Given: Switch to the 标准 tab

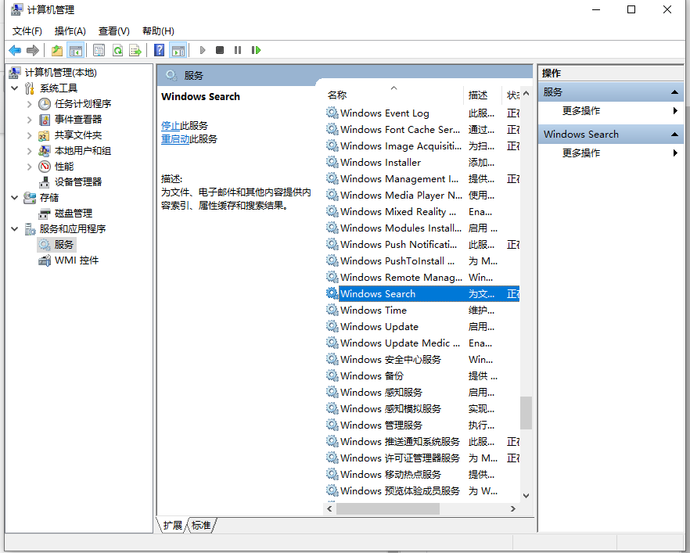Looking at the screenshot, I should coord(201,525).
